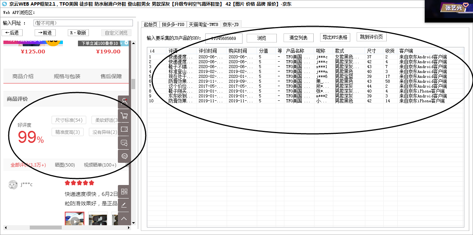Click the ¥199.00 product price

click(x=108, y=52)
